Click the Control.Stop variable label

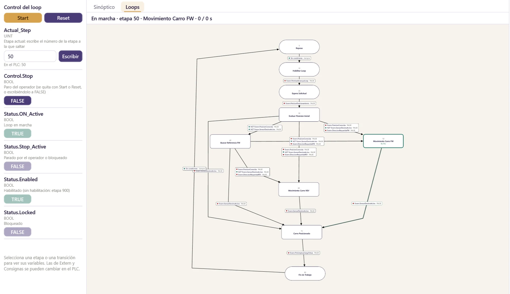(18, 76)
